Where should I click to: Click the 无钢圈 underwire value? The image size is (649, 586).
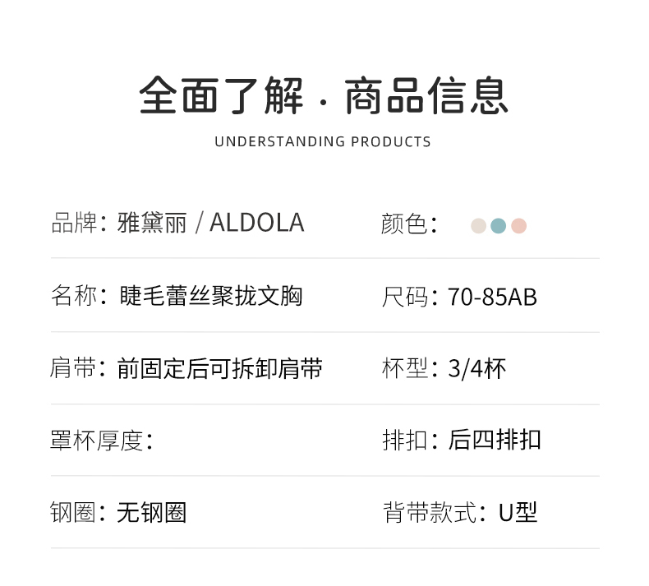pyautogui.click(x=152, y=513)
